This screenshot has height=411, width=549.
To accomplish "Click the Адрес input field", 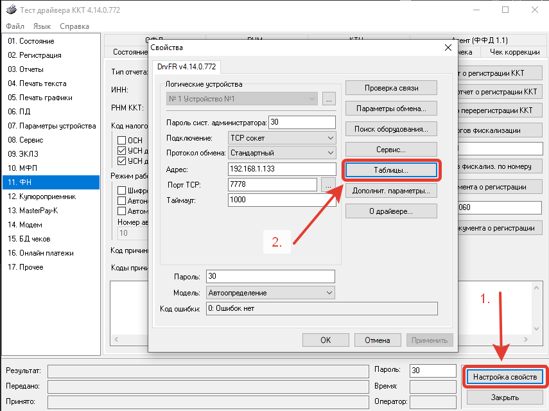I will click(282, 169).
